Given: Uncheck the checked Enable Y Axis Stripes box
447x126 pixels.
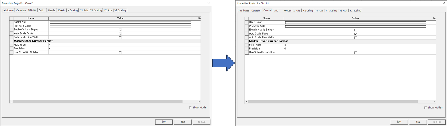Looking at the screenshot, I should point(120,30).
